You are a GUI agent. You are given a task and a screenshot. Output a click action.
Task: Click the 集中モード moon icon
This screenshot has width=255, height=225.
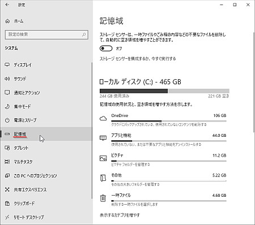coord(7,106)
